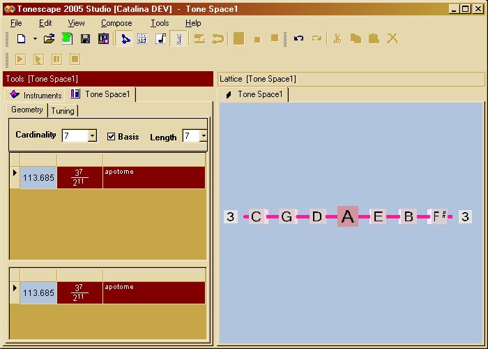Open the Tools menu
The height and width of the screenshot is (349, 488).
[x=160, y=23]
